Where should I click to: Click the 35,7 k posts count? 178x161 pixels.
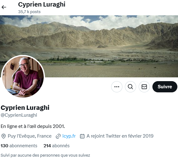pyautogui.click(x=29, y=12)
